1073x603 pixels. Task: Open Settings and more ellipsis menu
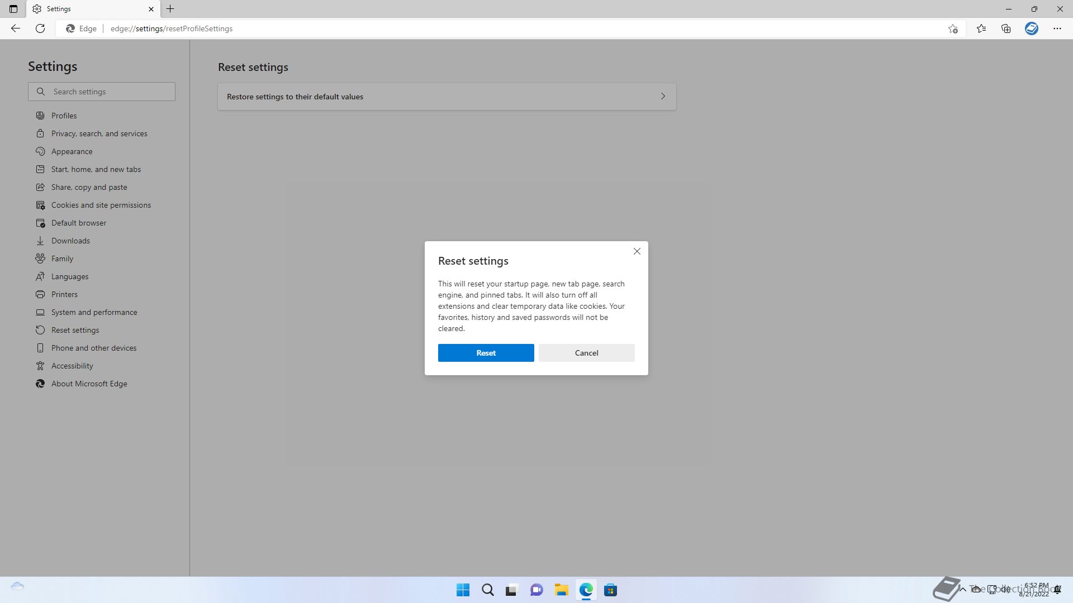(1057, 28)
